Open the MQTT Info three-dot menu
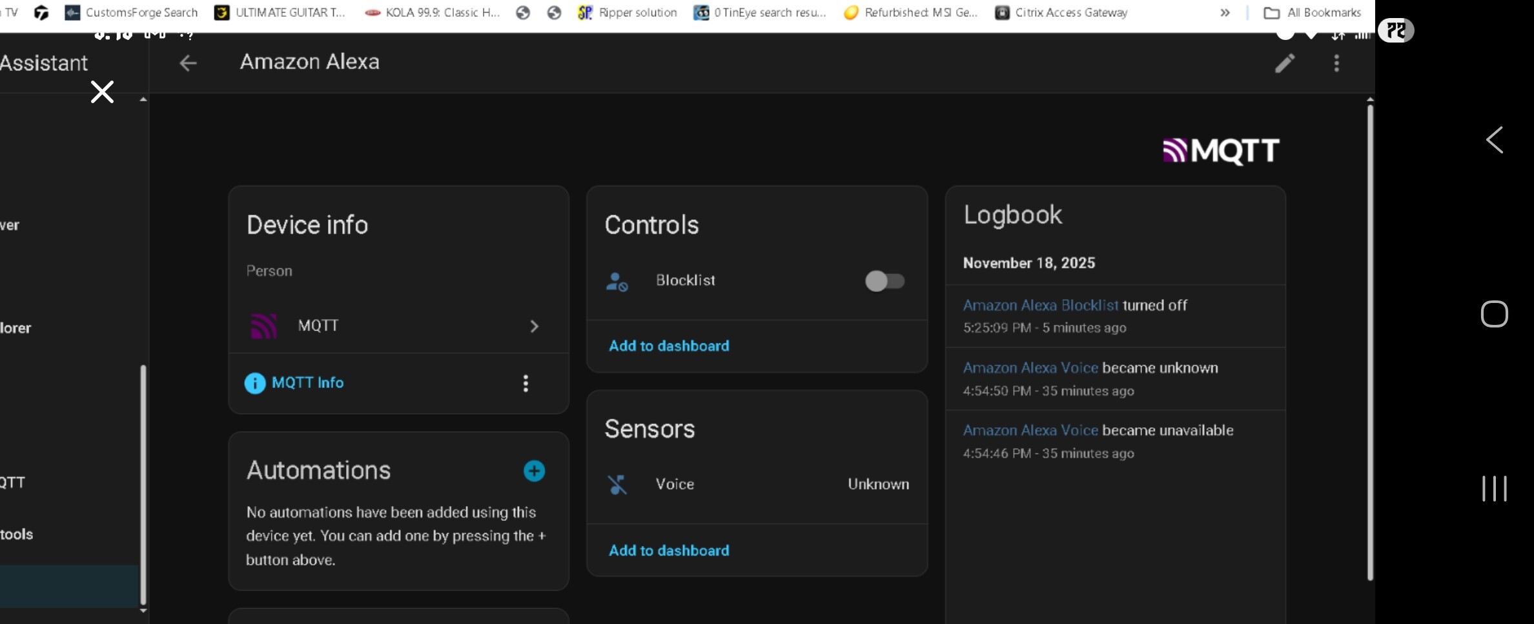This screenshot has width=1534, height=624. tap(526, 384)
